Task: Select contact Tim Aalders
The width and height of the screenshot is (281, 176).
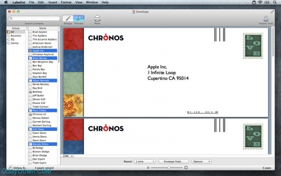Action: [x=43, y=35]
